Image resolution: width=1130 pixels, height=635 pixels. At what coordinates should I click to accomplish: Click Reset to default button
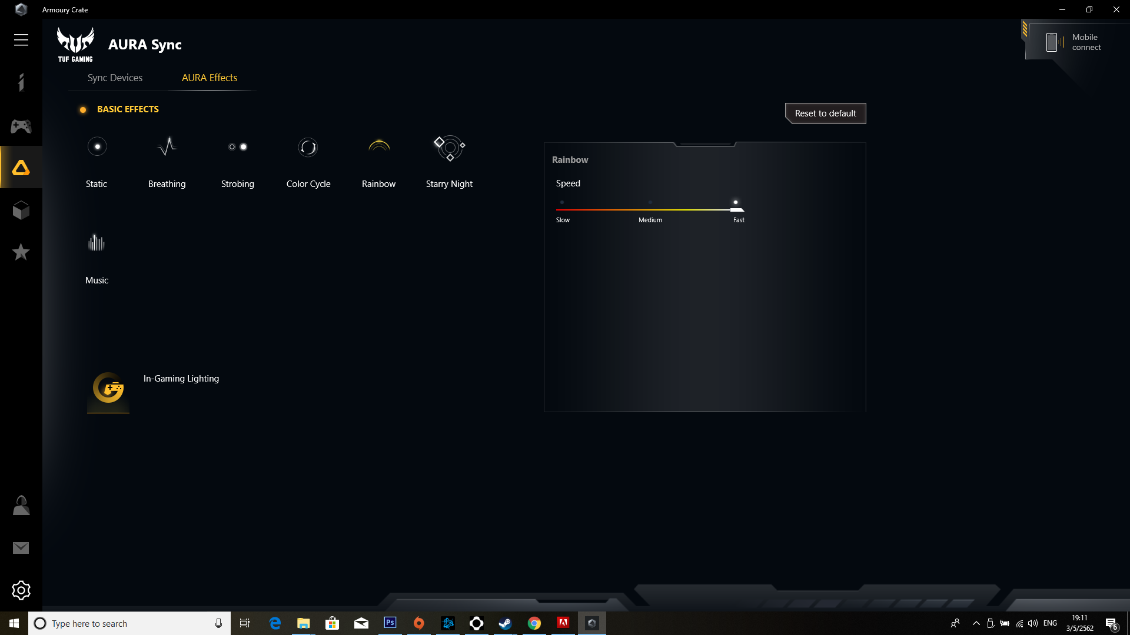tap(826, 113)
